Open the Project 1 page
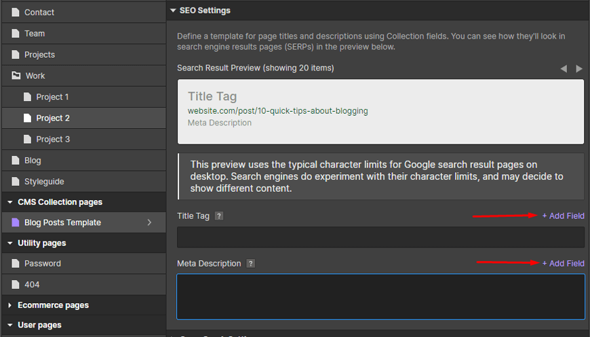Screen dimensions: 590x337 point(83,97)
